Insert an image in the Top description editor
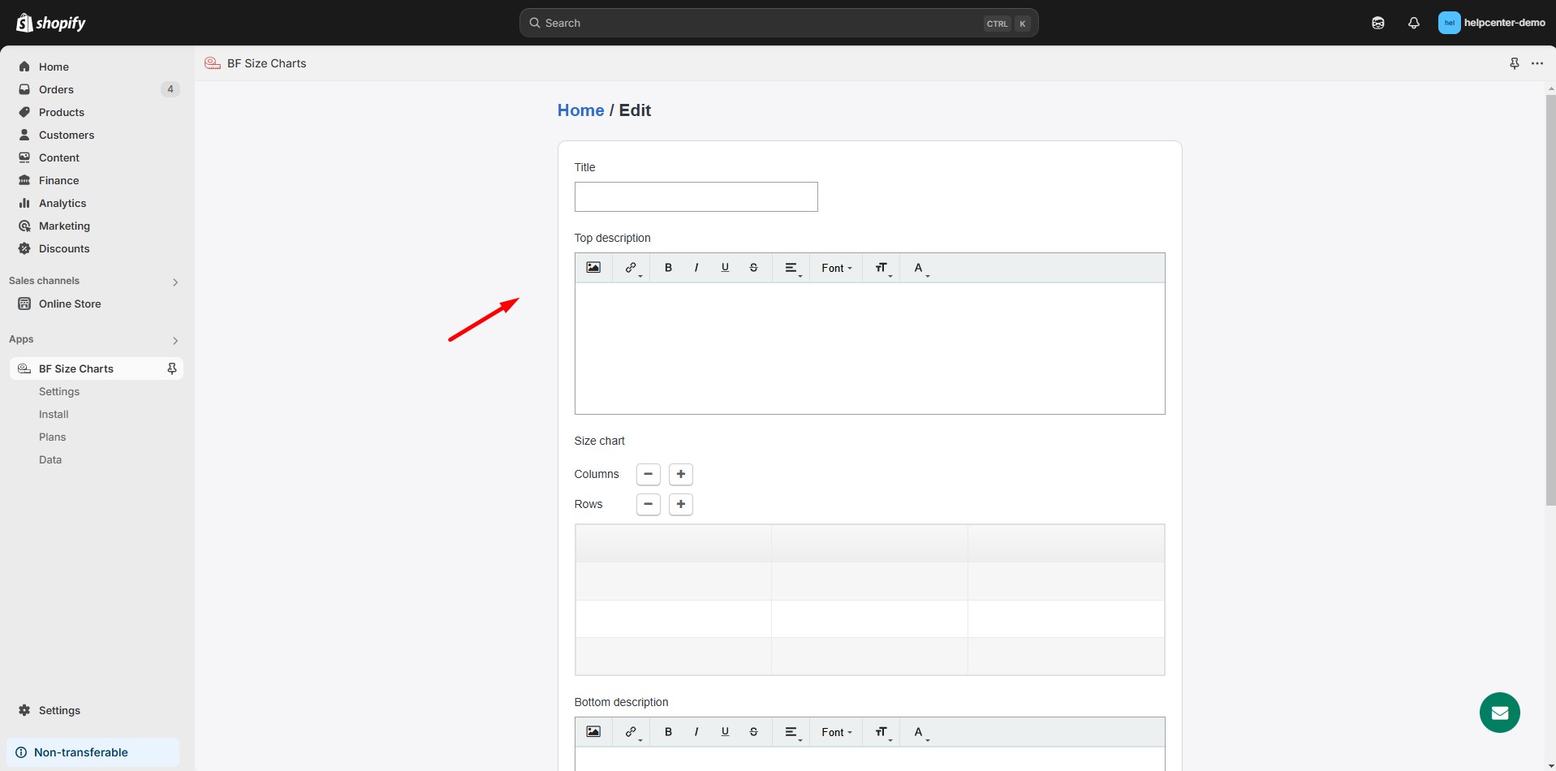 click(593, 267)
